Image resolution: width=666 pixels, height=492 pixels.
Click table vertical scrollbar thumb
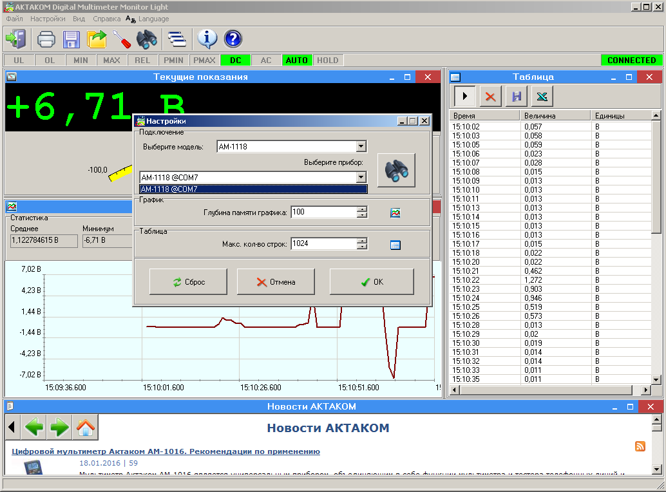pos(656,176)
